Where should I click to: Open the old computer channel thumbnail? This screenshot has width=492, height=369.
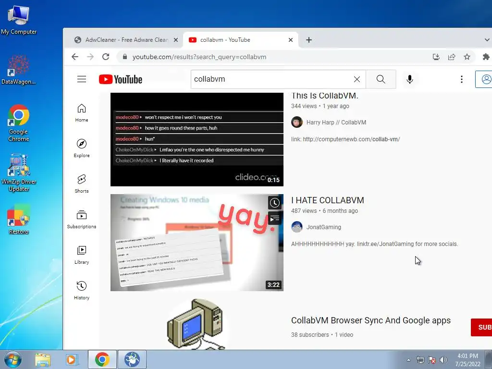[x=197, y=324]
